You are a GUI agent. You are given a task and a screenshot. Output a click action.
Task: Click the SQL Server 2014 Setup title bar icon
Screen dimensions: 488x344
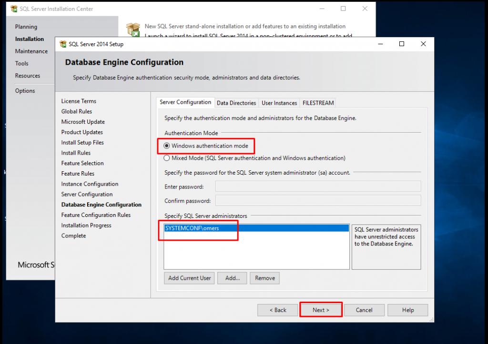click(x=62, y=43)
